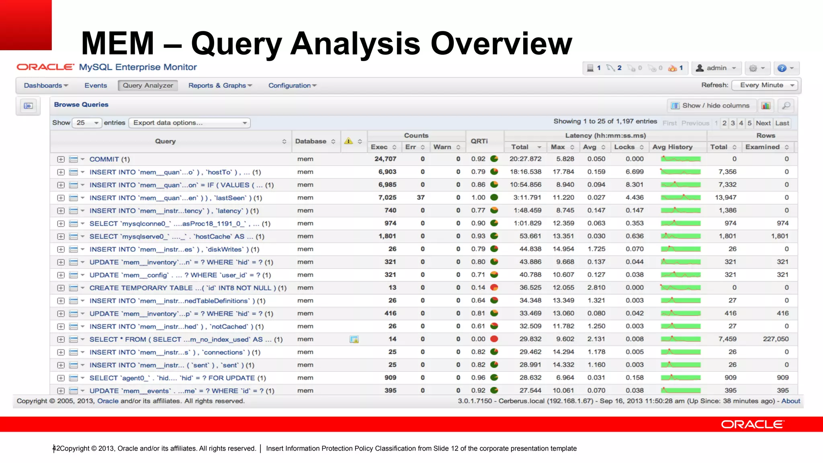
Task: Click the query detail icon in COMMIT (1) row
Action: (74, 160)
